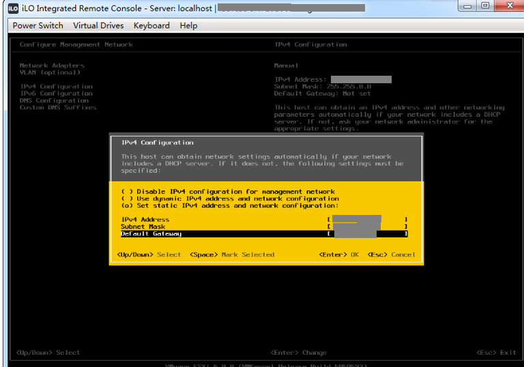Click the iLO logo icon in title bar
The width and height of the screenshot is (524, 367).
pyautogui.click(x=13, y=8)
